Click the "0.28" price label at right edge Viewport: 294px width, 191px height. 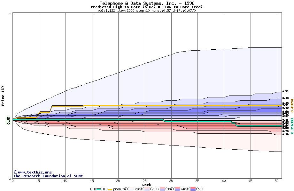click(285, 131)
